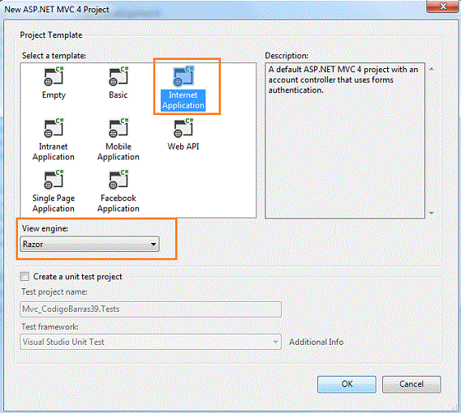461x413 pixels.
Task: Open the View engine Razor dropdown
Action: coord(89,244)
